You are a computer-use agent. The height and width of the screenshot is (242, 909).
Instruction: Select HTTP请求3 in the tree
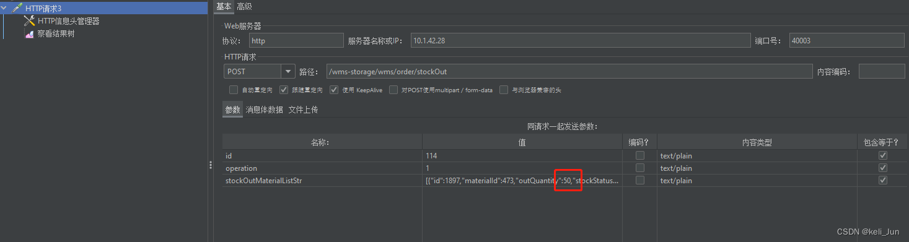coord(43,8)
